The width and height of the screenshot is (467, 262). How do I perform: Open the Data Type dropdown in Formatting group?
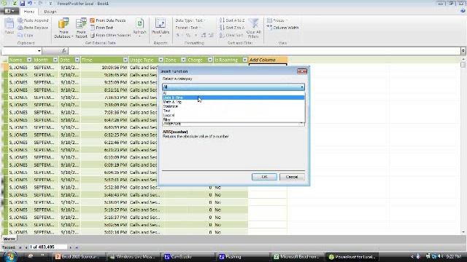pos(190,20)
